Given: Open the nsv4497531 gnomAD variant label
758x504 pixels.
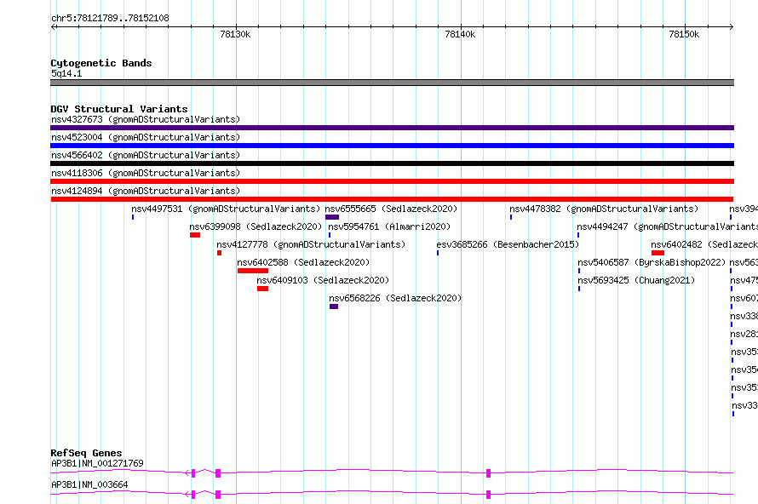Looking at the screenshot, I should pyautogui.click(x=226, y=209).
